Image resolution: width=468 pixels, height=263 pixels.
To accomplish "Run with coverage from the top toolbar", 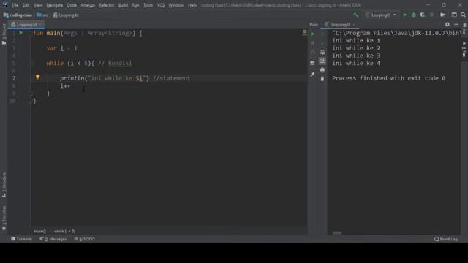I will pos(423,15).
